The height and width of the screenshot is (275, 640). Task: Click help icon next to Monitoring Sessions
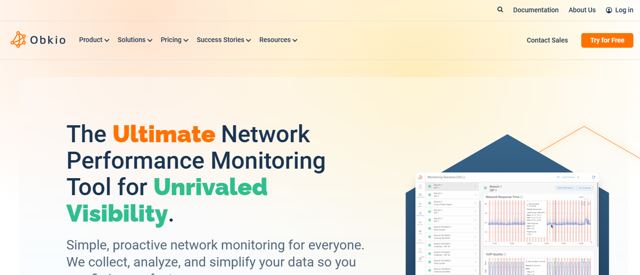[464, 177]
